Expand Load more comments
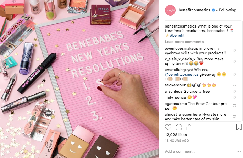The image size is (243, 158). click(x=184, y=42)
